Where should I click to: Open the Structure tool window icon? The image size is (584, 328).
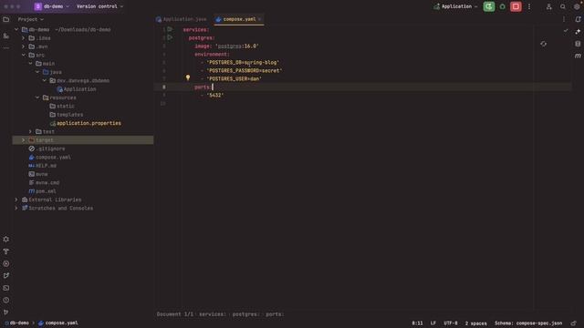point(6,36)
